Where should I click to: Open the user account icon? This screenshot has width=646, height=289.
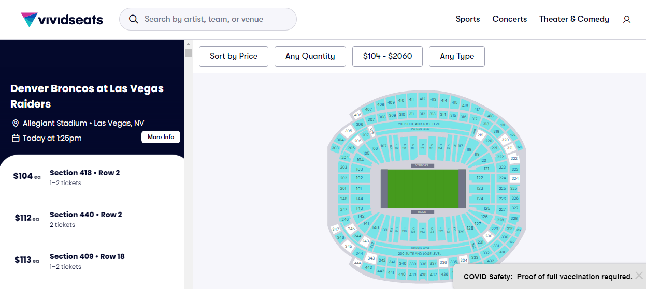point(627,20)
